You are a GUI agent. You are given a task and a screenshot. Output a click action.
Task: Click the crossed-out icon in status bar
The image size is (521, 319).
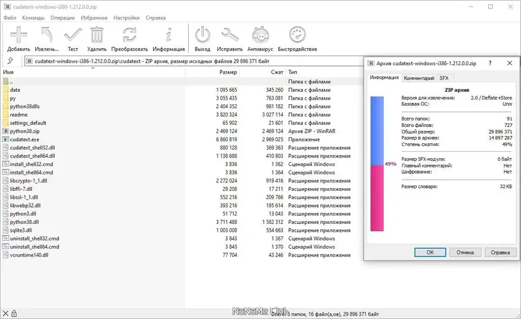pyautogui.click(x=5, y=313)
